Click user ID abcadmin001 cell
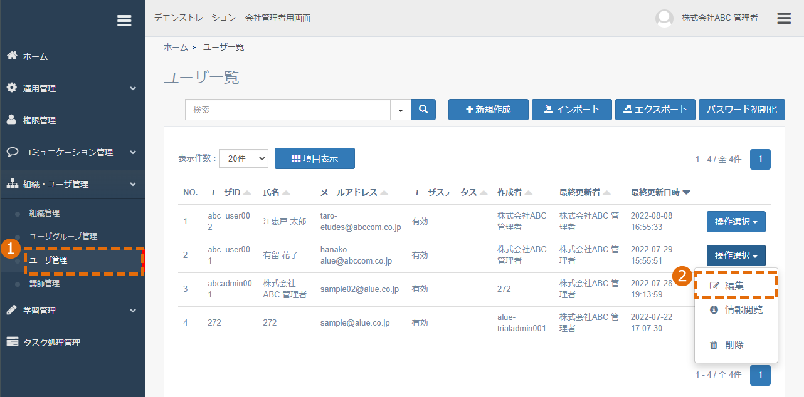This screenshot has height=397, width=804. pos(230,289)
